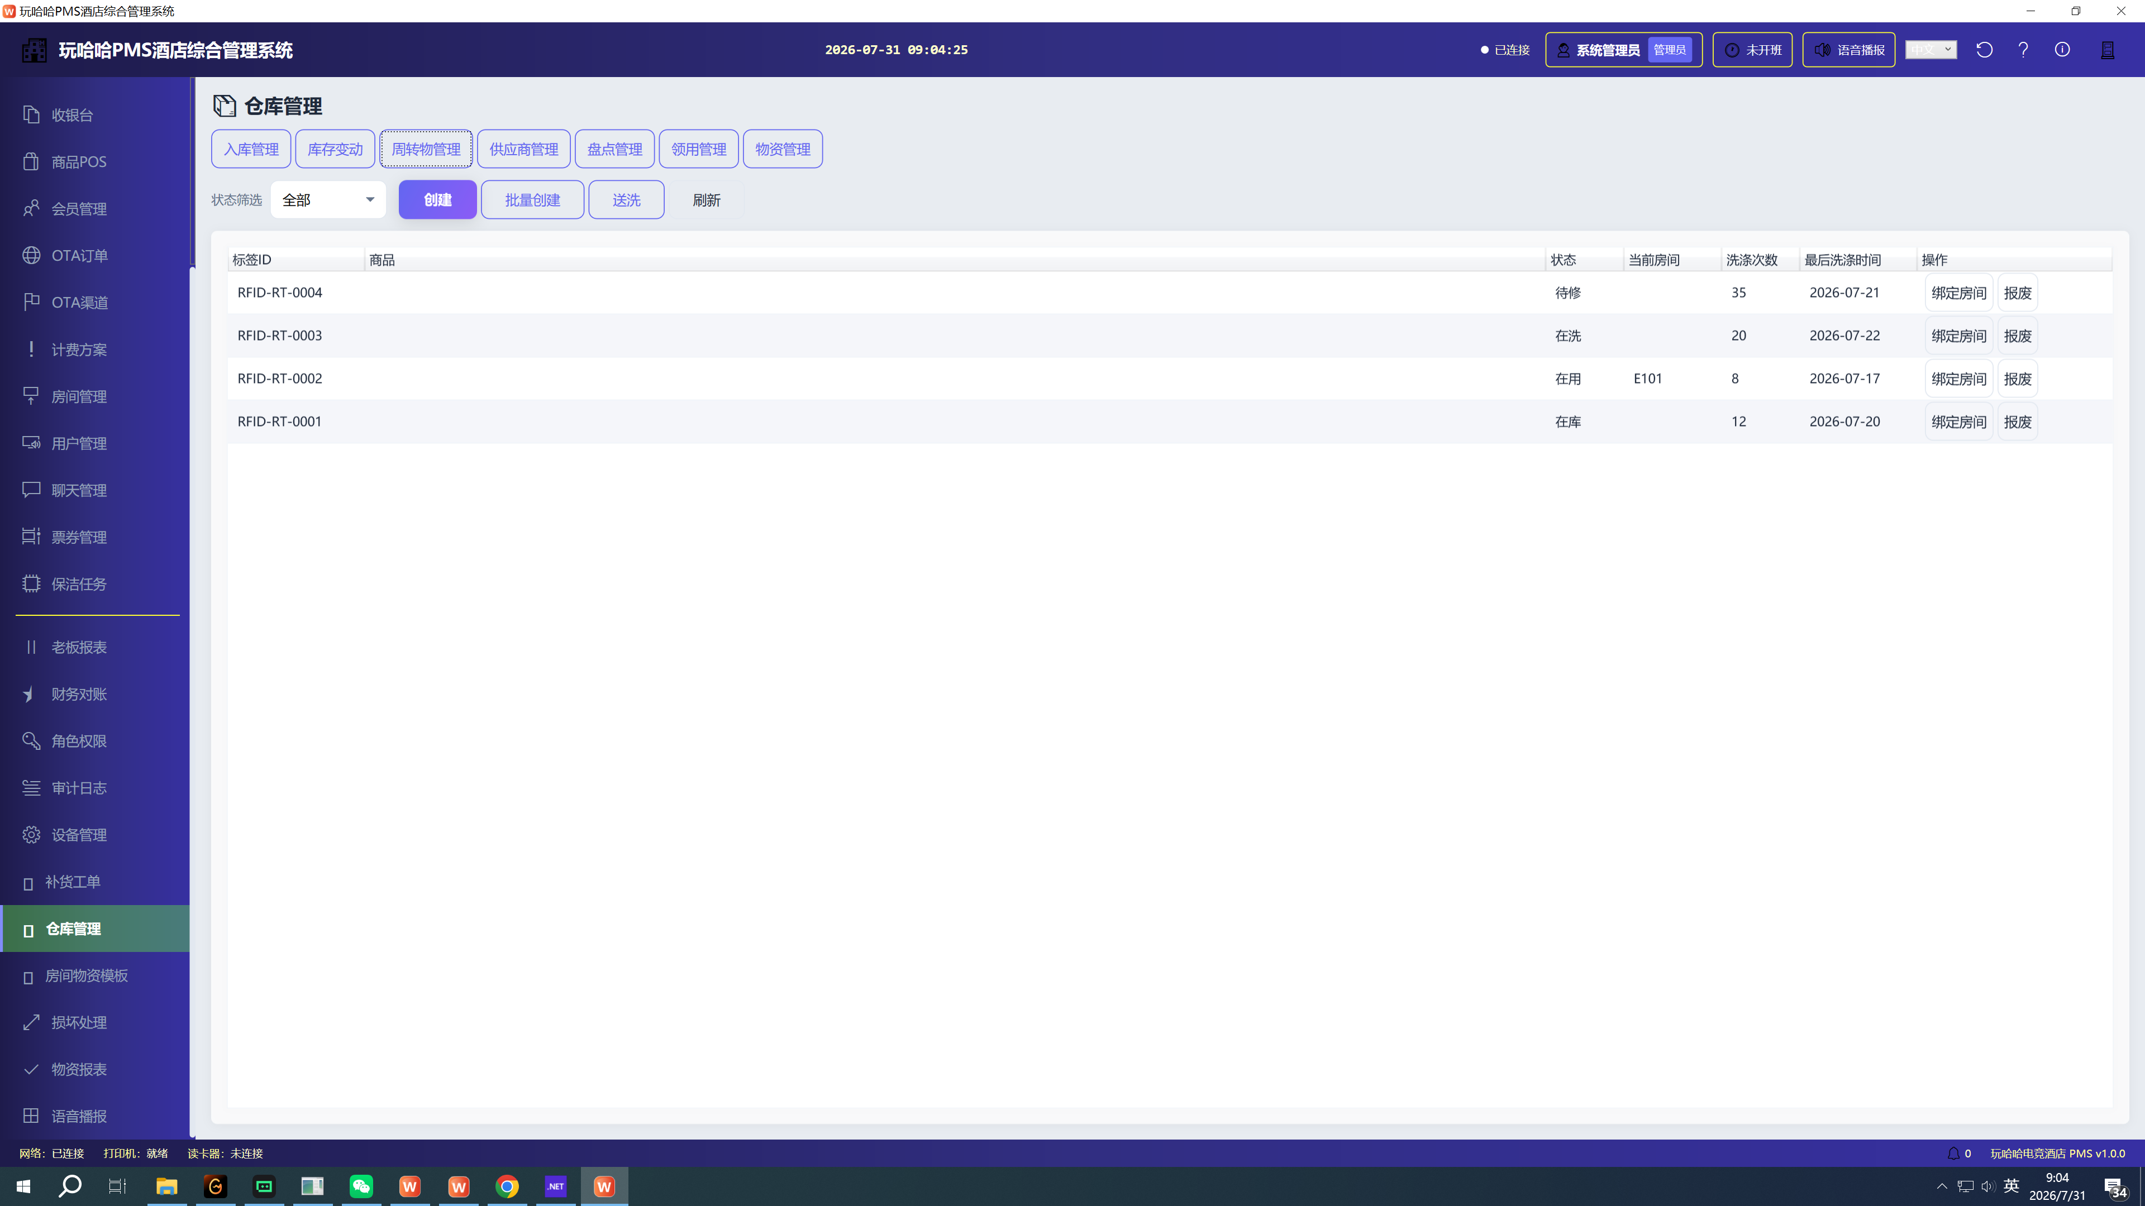
Task: Switch to 盘点管理 tab
Action: tap(614, 149)
